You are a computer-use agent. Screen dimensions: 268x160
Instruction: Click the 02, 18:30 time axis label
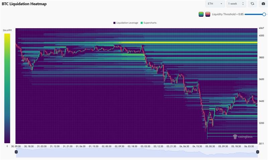132,147
